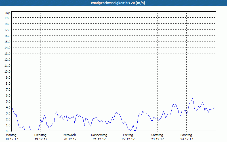Select the '6,0' y-axis value
This screenshot has width=227, height=142.
[8, 95]
